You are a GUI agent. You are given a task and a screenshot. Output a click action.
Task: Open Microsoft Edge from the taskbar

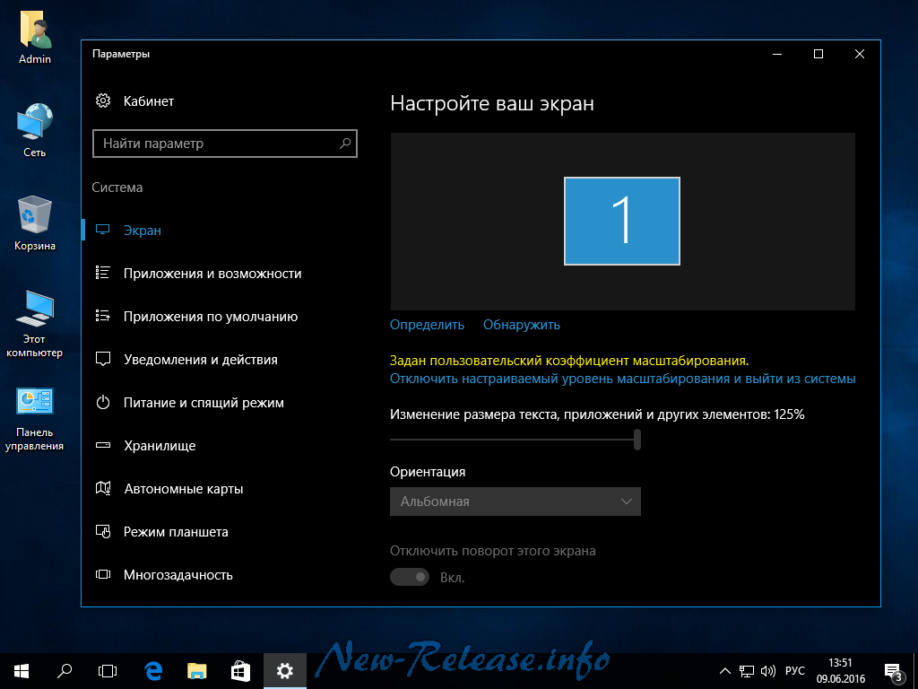click(153, 670)
